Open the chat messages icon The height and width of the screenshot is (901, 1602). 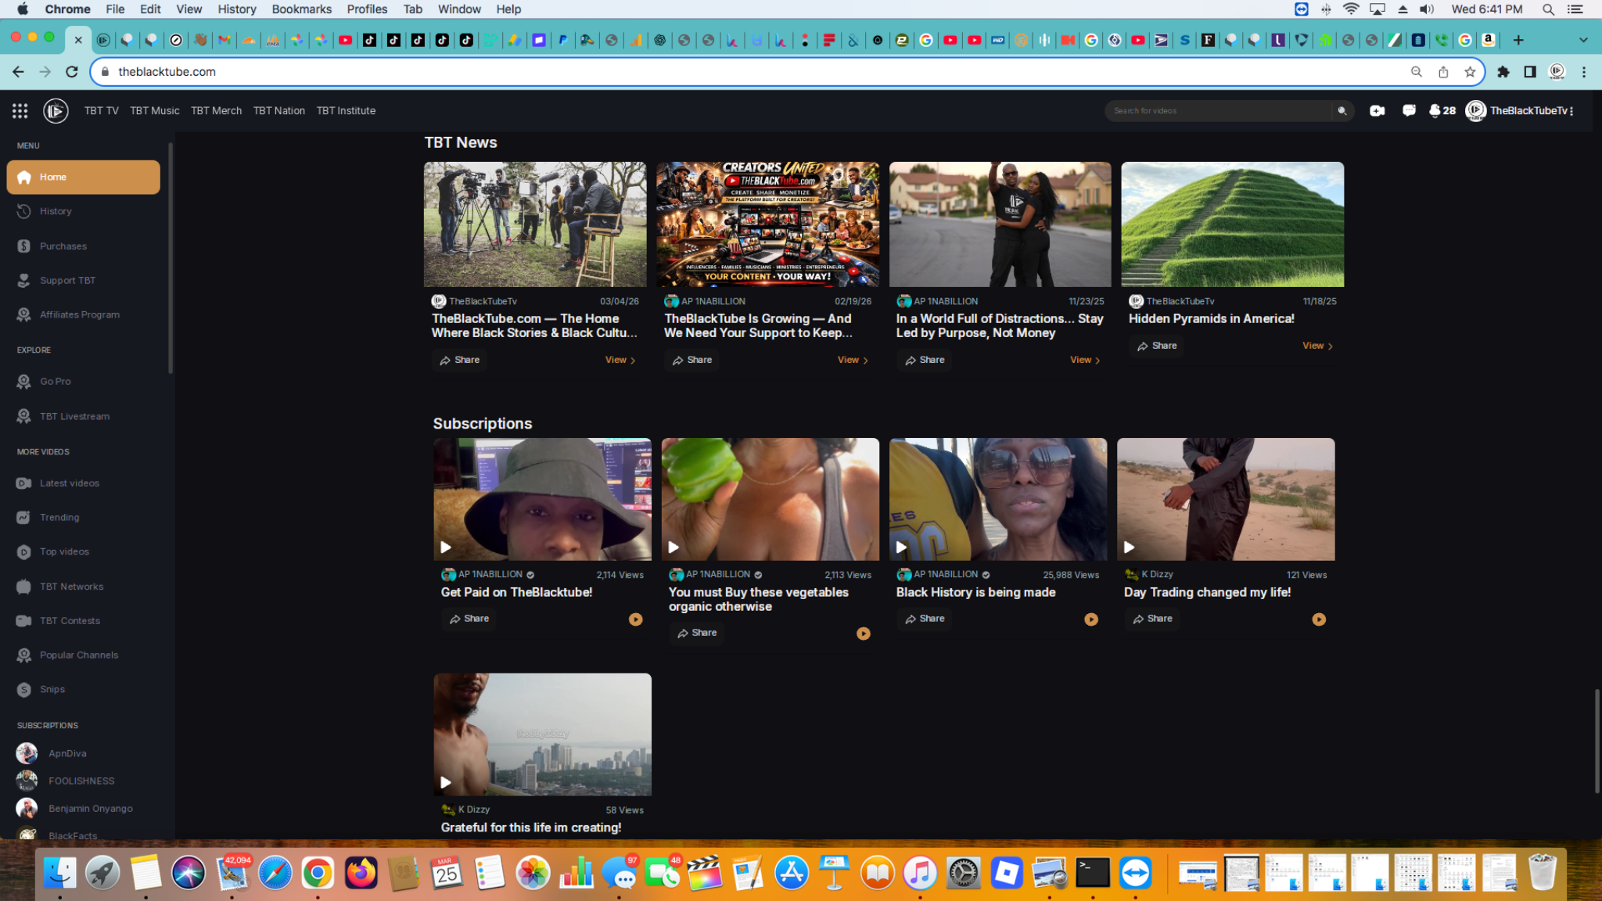point(1409,110)
